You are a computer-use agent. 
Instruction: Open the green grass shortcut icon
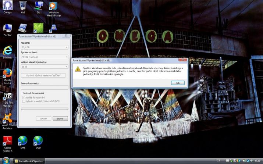(38, 28)
